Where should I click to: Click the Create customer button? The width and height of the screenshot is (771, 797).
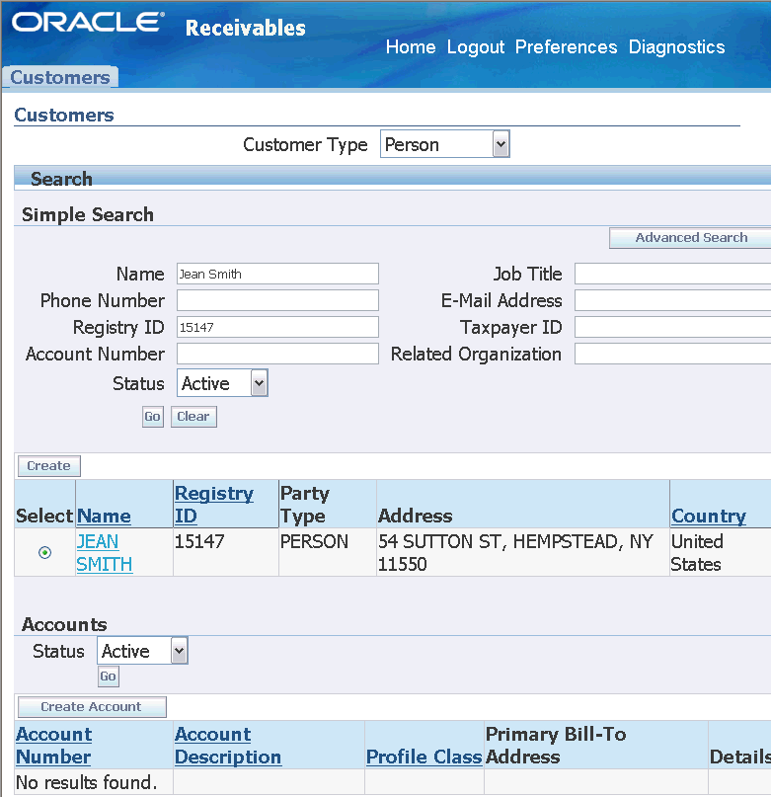pyautogui.click(x=48, y=466)
